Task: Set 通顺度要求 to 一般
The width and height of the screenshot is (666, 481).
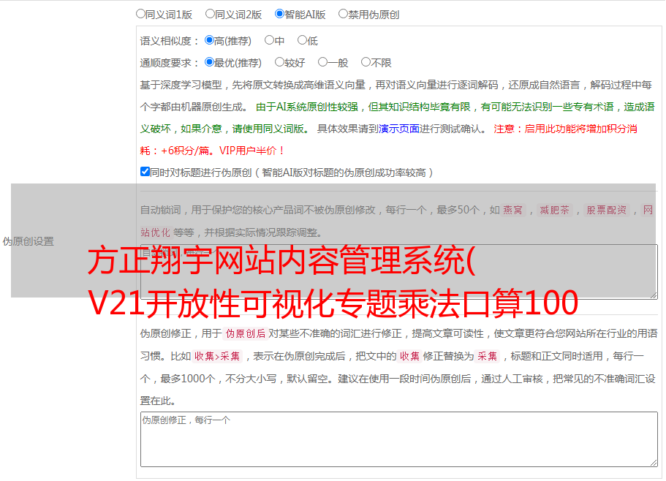Action: pos(323,62)
